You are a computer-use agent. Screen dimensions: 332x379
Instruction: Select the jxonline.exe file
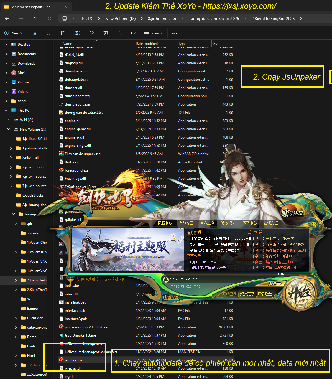pos(74,360)
